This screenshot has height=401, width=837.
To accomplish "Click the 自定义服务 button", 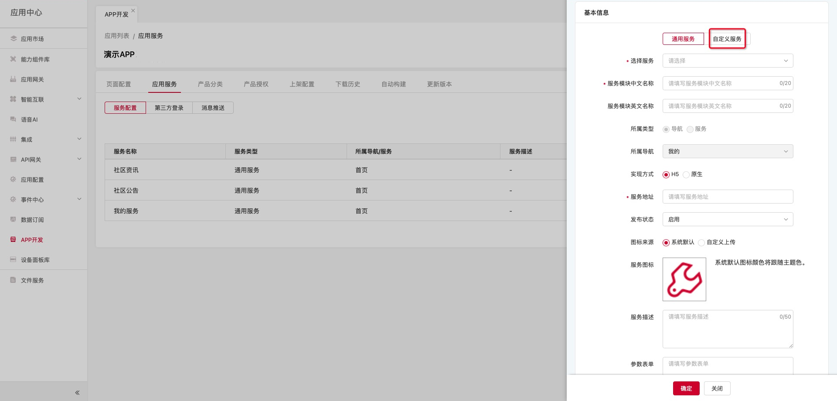I will click(x=727, y=39).
